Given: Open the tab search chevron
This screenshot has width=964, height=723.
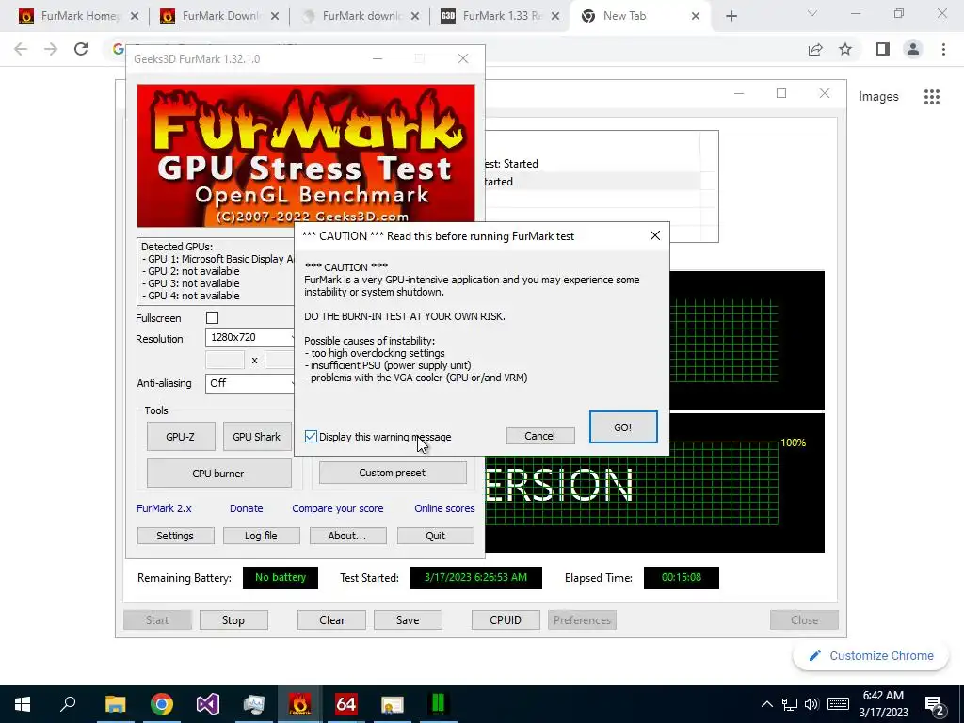Looking at the screenshot, I should 812,13.
